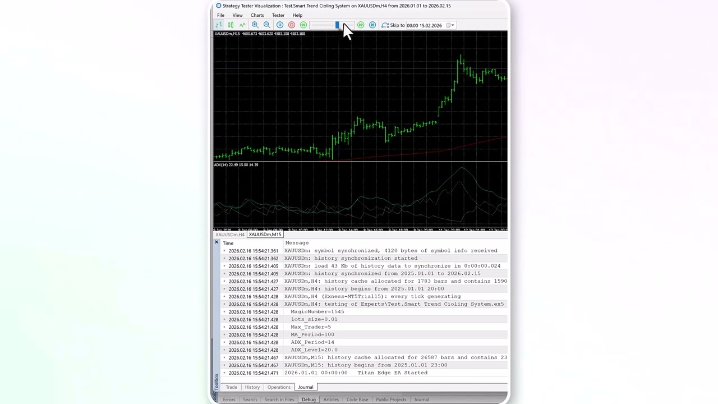Image resolution: width=718 pixels, height=404 pixels.
Task: Click the vertical Toolbox label
Action: (x=217, y=382)
